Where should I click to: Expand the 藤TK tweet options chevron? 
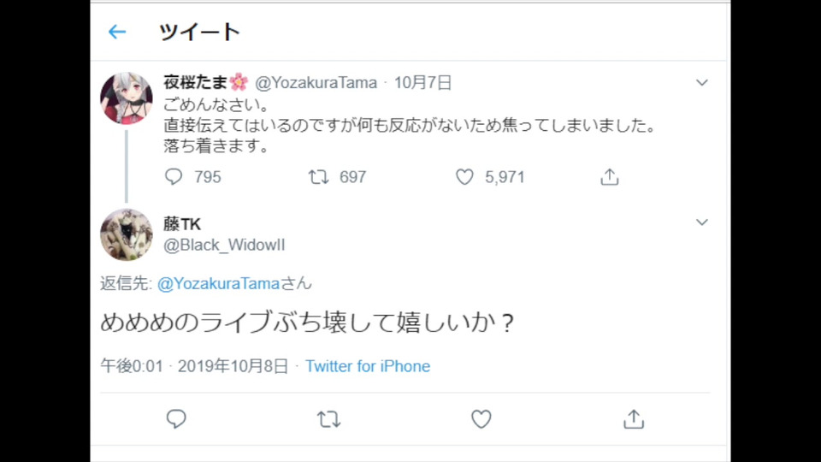coord(701,222)
